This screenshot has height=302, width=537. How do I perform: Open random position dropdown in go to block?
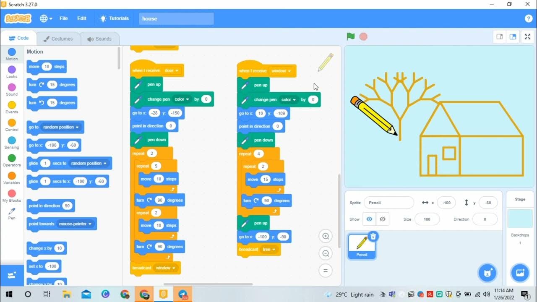coord(61,127)
